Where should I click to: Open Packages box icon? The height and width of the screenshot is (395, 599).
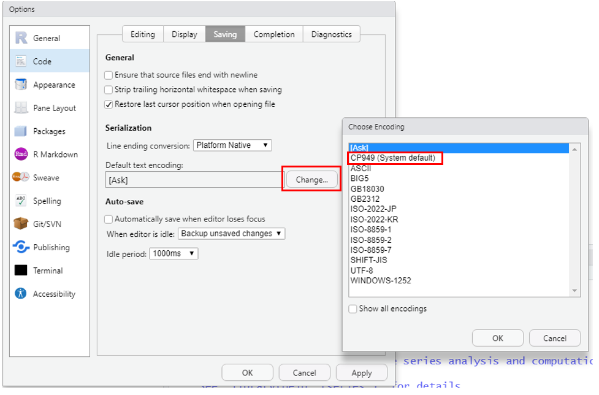(x=21, y=131)
